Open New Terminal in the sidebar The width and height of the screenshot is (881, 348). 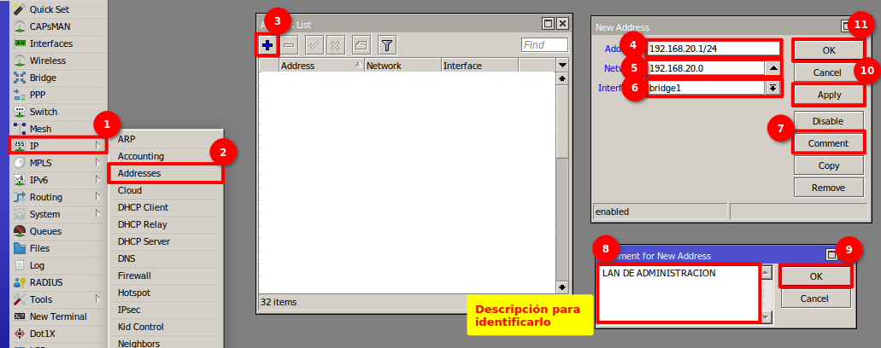click(57, 316)
